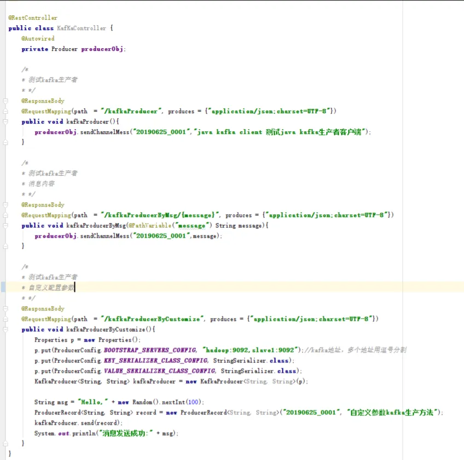Click the BOOTSTRAP_SERVERS_CONFIG constant
This screenshot has width=464, height=460.
150,350
